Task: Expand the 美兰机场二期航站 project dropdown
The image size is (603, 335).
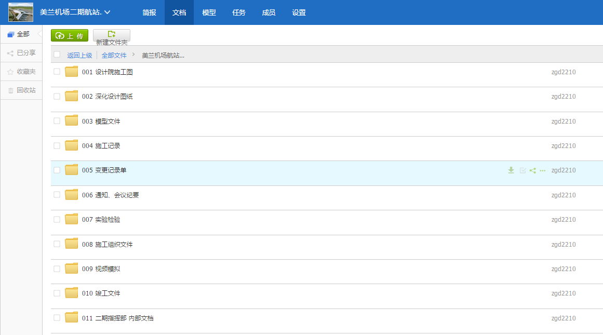Action: (107, 12)
